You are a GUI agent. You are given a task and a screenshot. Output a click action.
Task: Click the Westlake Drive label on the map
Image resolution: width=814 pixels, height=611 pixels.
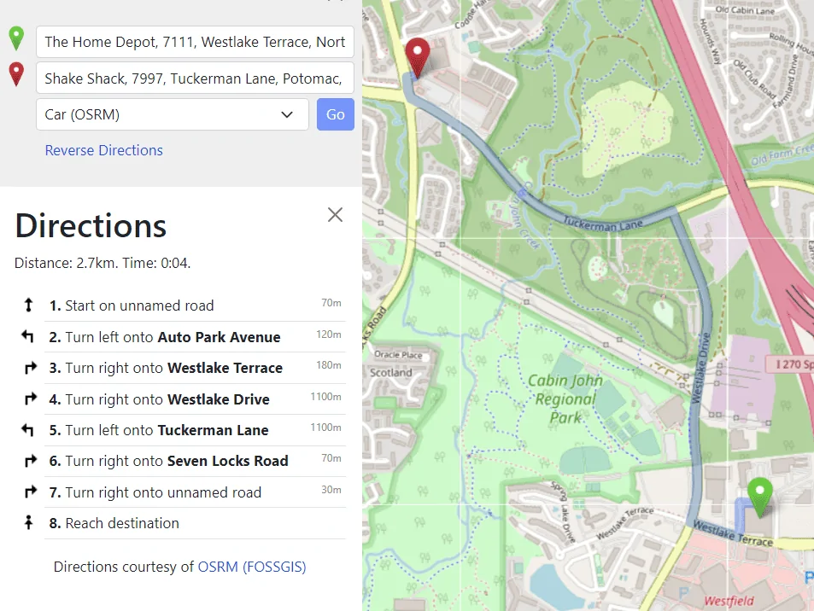tap(701, 368)
